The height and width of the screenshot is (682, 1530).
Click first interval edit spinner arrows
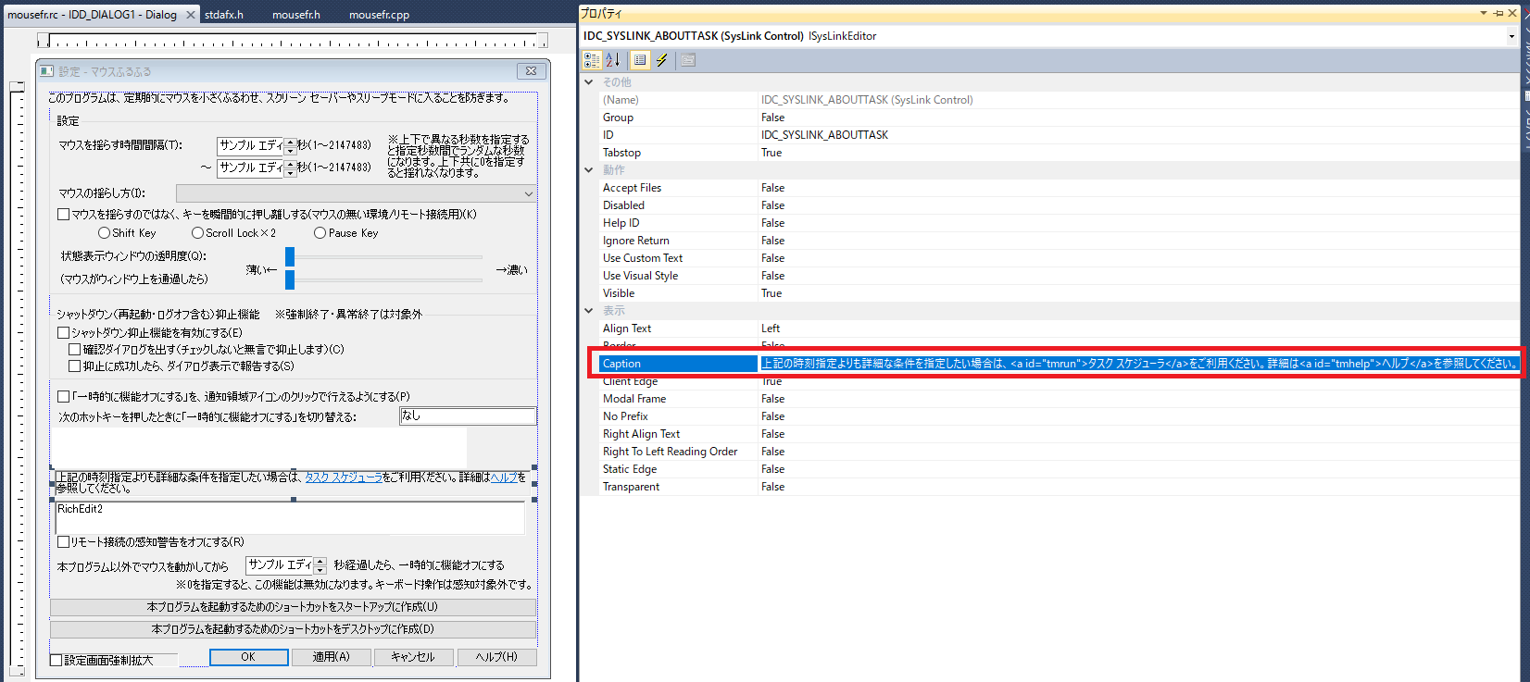pyautogui.click(x=291, y=146)
